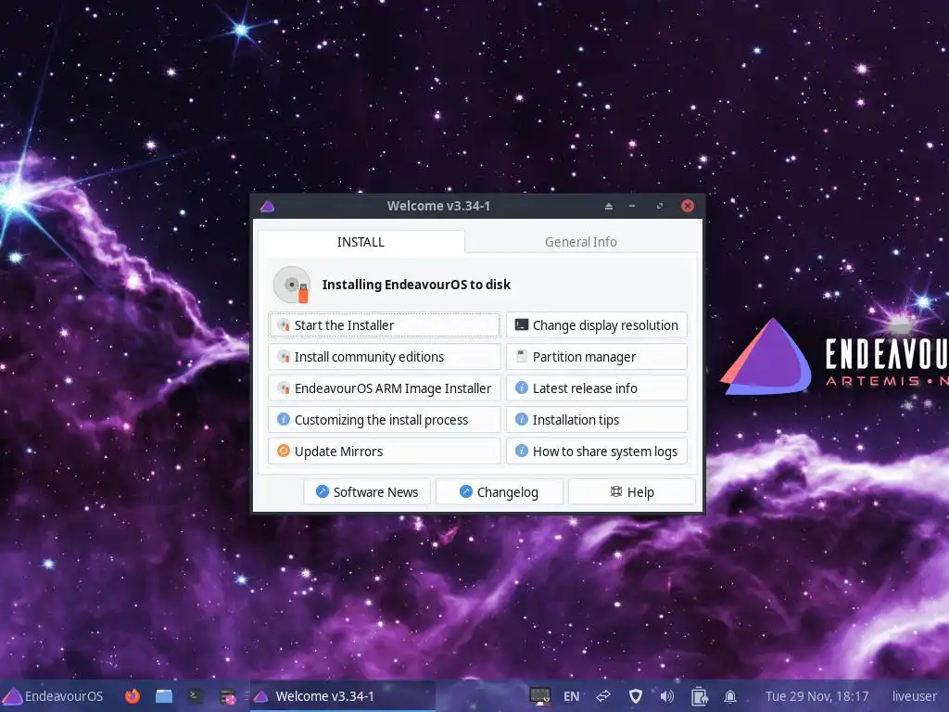
Task: Launch Partition manager
Action: click(x=597, y=357)
